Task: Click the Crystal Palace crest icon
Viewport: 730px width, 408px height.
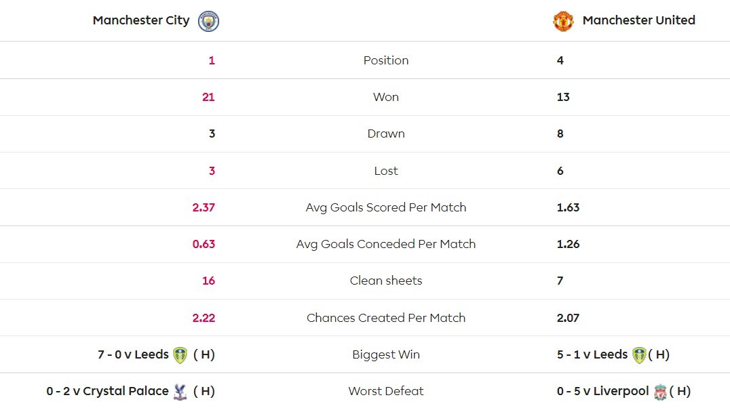Action: (180, 392)
